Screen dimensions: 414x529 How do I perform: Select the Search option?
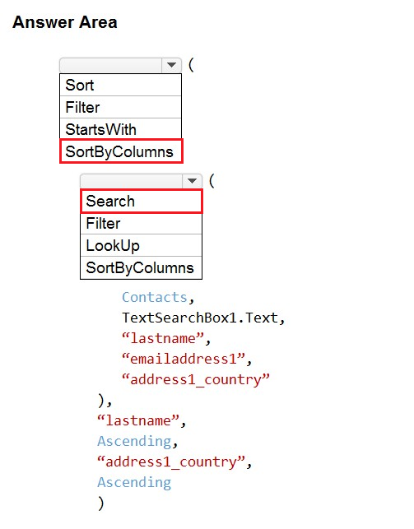tap(142, 201)
